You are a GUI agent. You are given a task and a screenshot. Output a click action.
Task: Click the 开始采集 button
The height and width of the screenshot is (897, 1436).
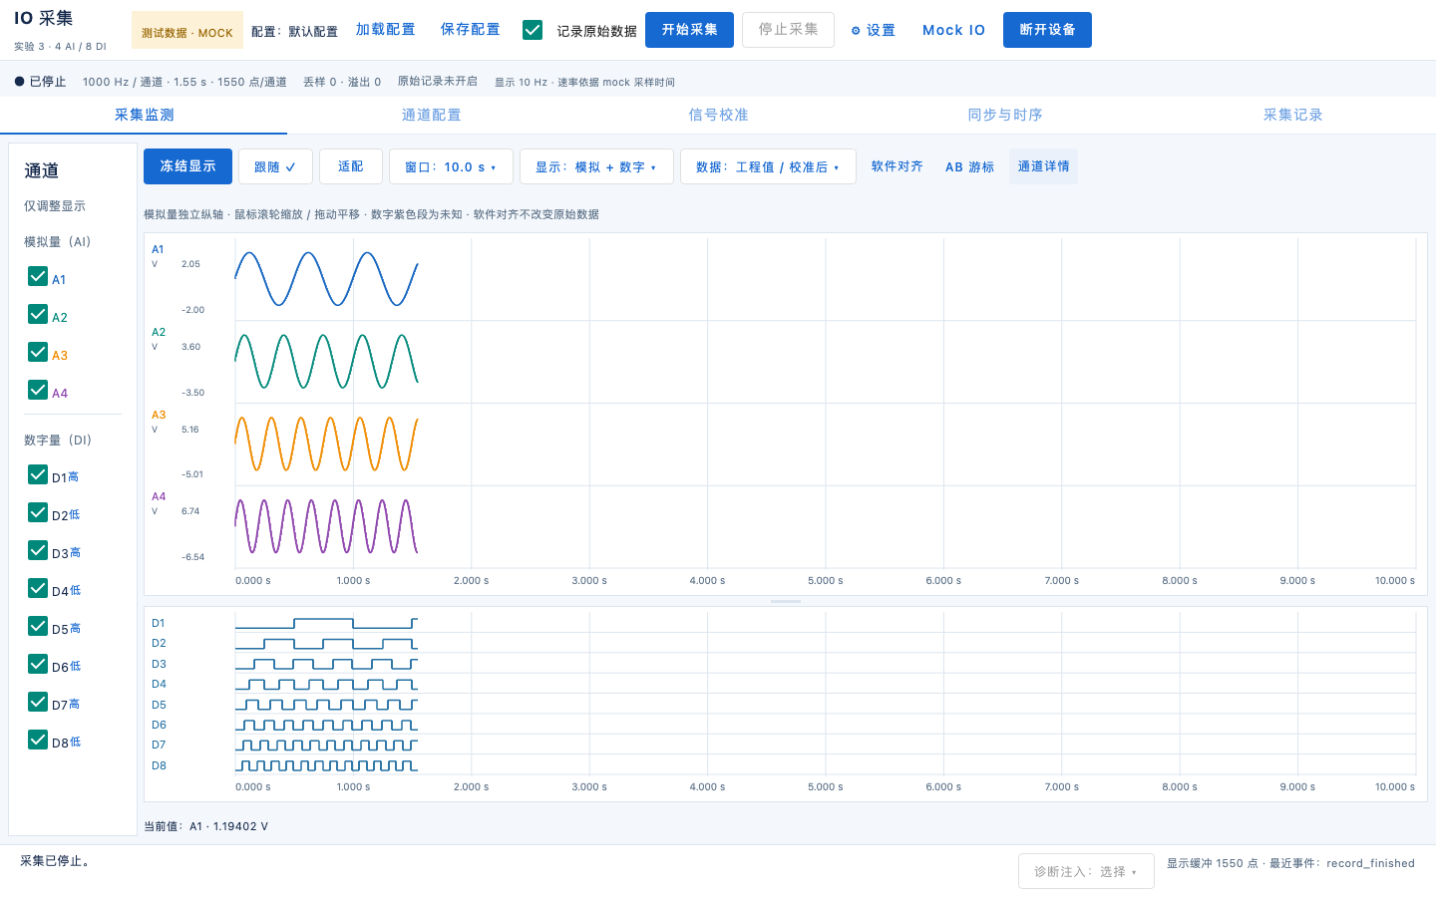(690, 30)
